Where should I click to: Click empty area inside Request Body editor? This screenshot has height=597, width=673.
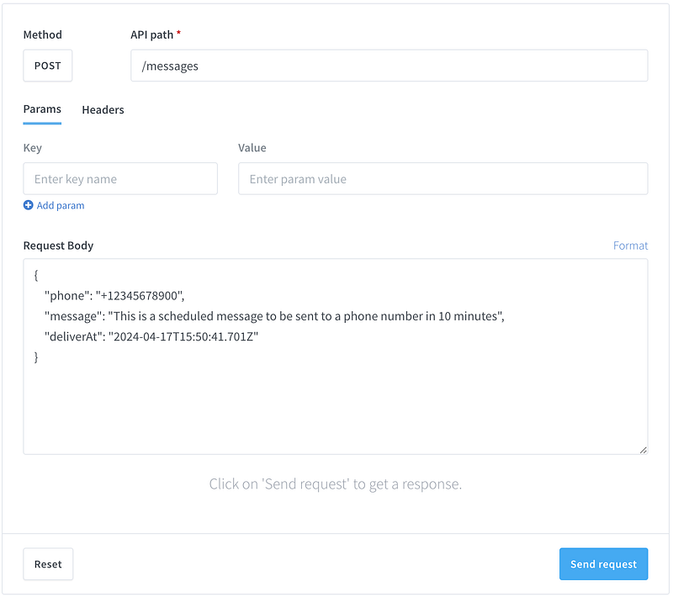pos(335,408)
